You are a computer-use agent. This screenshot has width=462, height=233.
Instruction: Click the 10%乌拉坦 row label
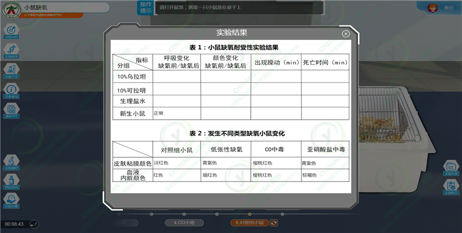(x=132, y=77)
